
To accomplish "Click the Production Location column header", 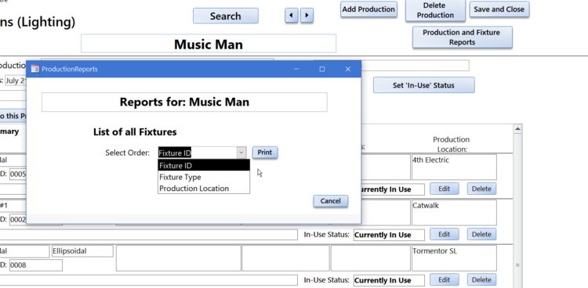I will [x=451, y=144].
